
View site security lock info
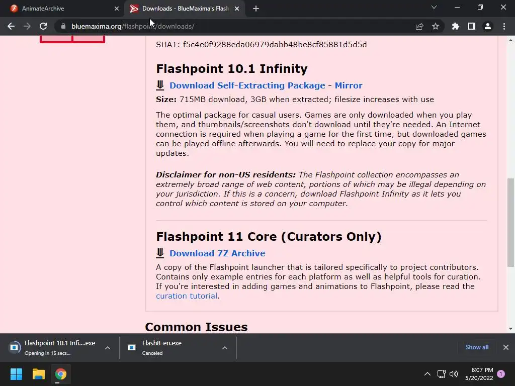tap(63, 26)
